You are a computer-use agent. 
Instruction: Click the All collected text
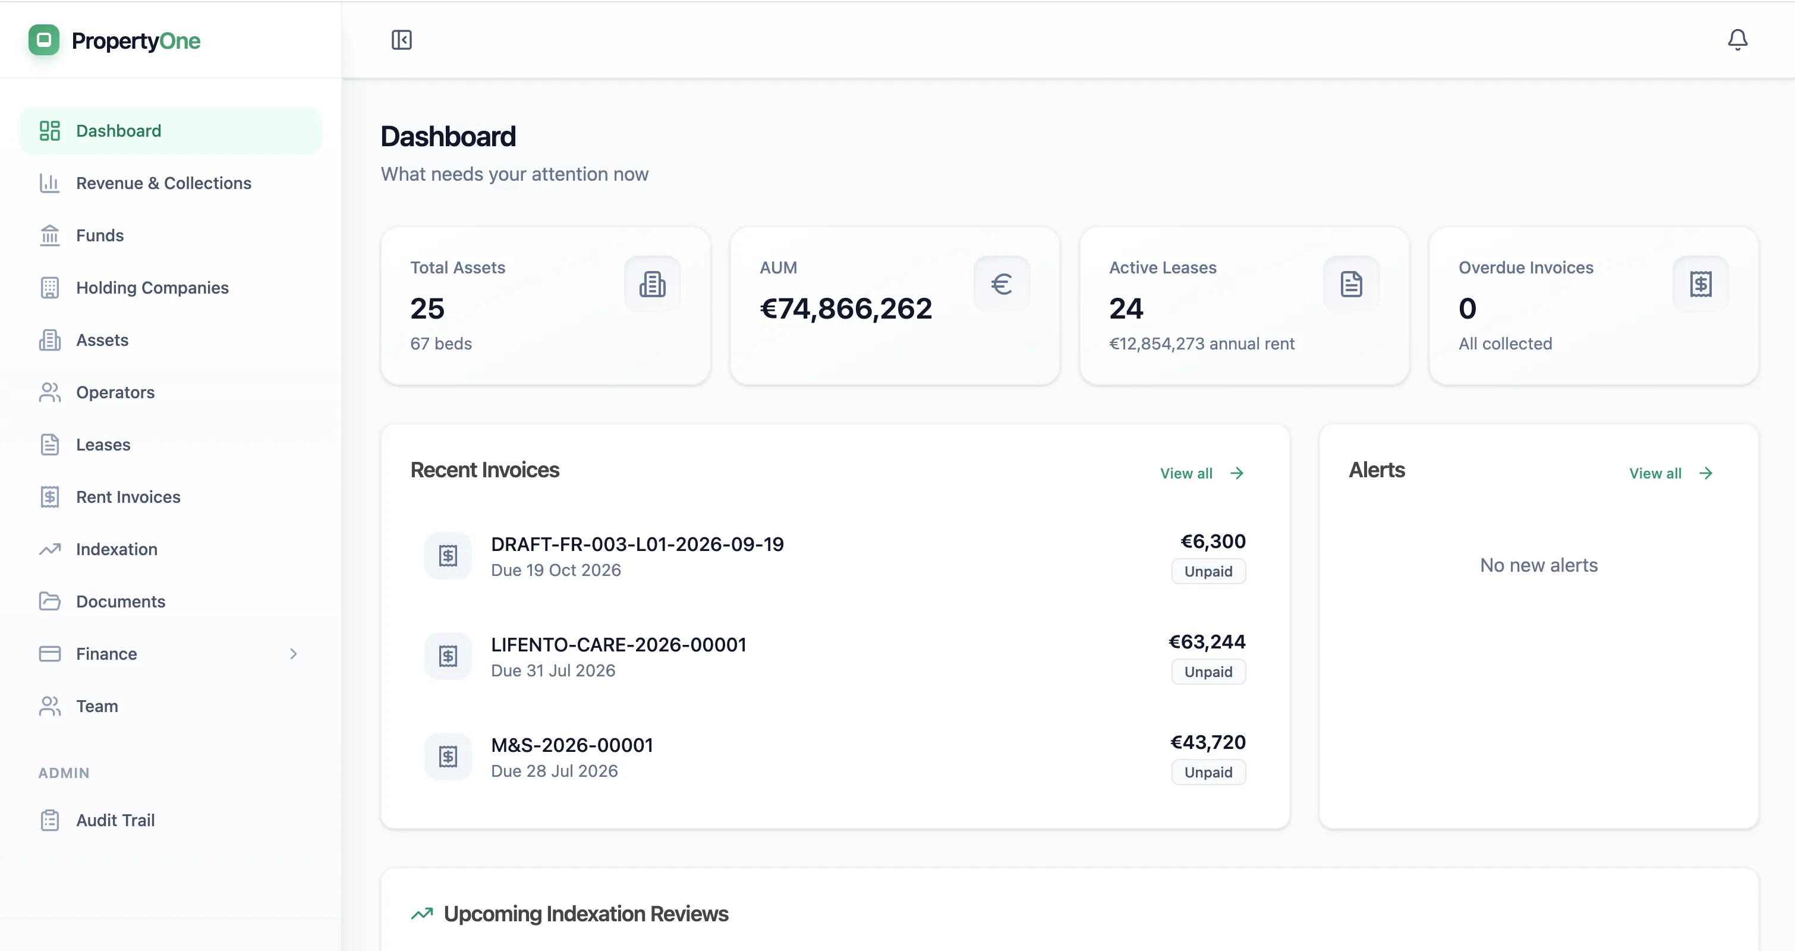(1505, 344)
